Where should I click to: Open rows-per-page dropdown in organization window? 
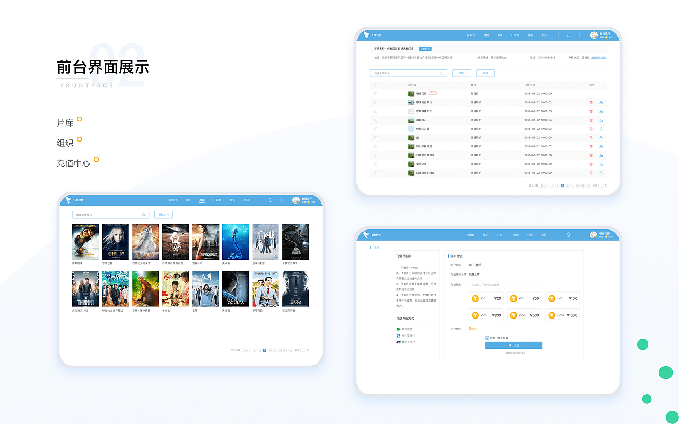tap(543, 185)
